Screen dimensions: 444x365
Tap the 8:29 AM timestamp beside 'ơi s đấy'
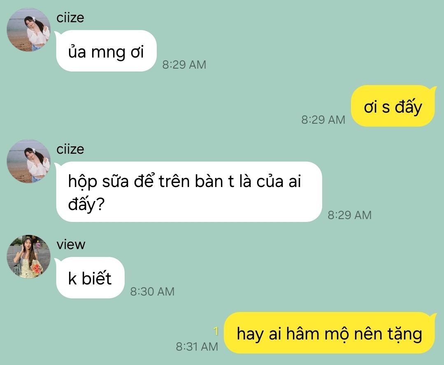(323, 120)
